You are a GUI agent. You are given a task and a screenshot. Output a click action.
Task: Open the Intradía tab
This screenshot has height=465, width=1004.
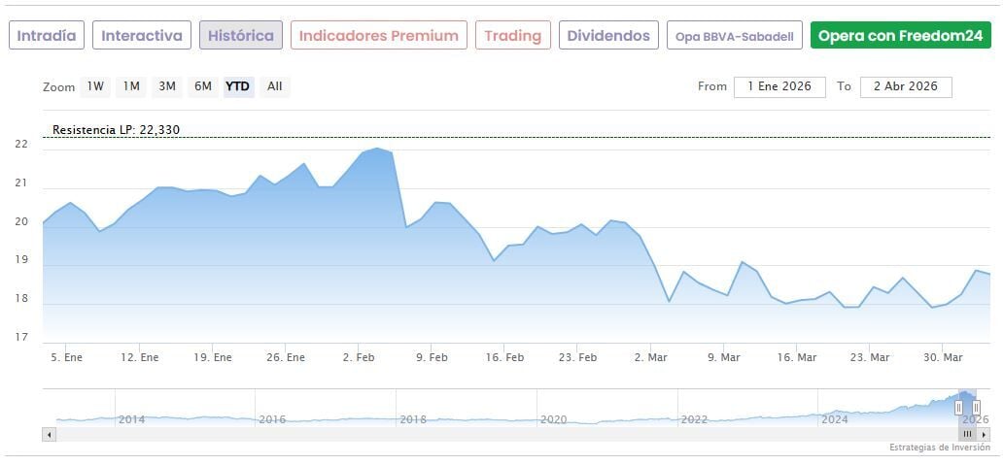47,36
